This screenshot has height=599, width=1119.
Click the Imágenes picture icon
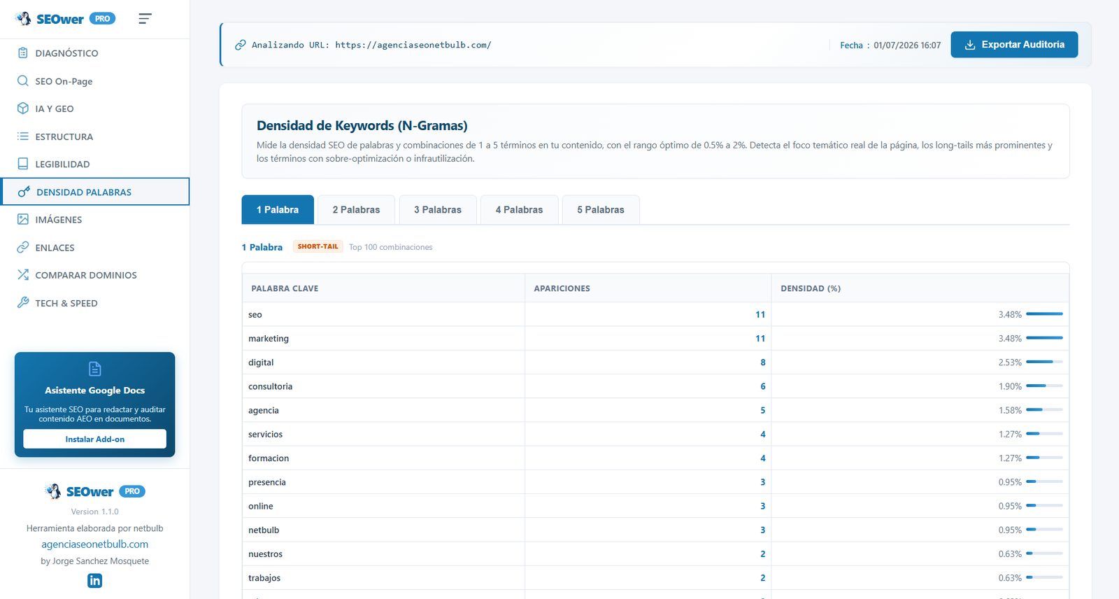23,220
